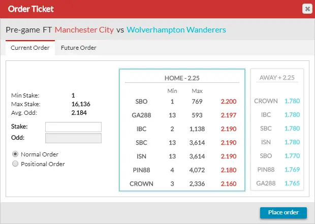The height and width of the screenshot is (224, 315).
Task: Click SBC away odds 1.780
Action: click(292, 129)
